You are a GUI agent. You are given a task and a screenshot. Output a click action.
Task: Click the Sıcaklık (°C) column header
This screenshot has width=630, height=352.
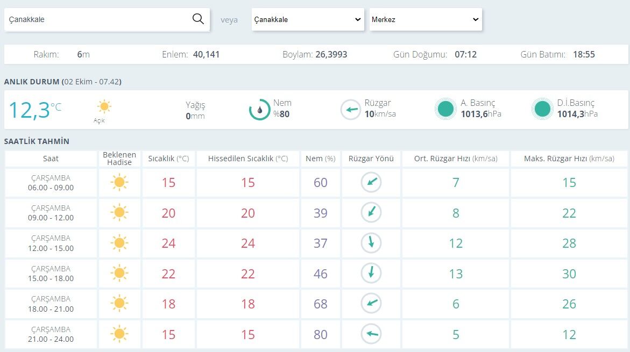click(168, 159)
